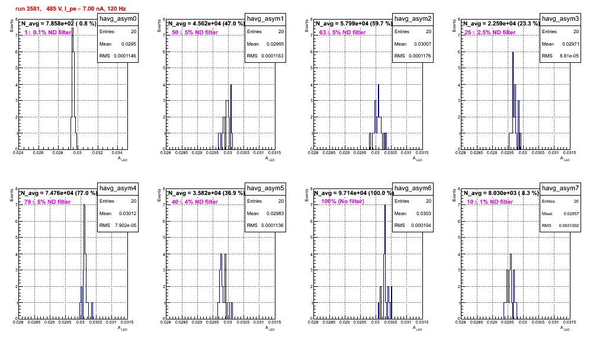
Task: Click the 40± 4% ND filter label
Action: pyautogui.click(x=195, y=202)
